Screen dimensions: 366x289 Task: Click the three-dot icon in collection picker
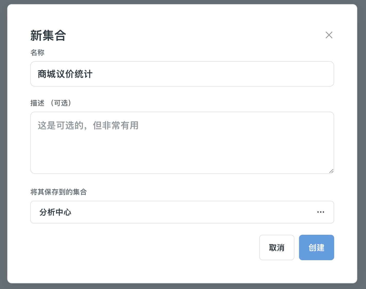(321, 212)
